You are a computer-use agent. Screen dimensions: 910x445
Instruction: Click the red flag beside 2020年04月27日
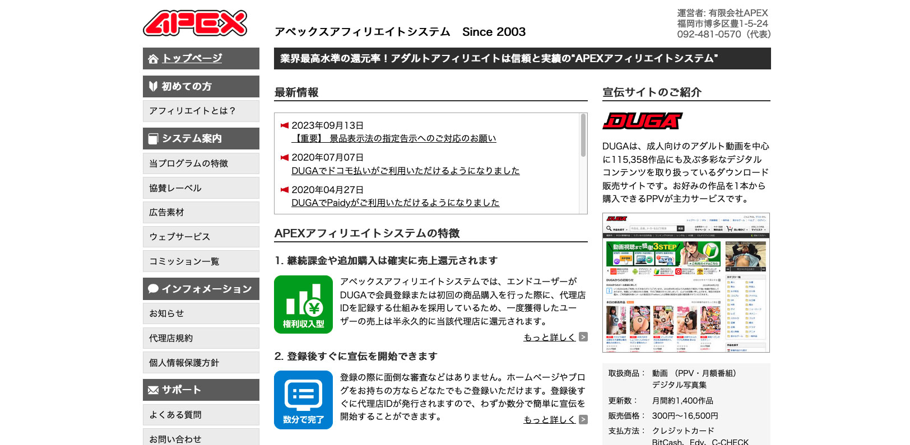click(x=285, y=190)
